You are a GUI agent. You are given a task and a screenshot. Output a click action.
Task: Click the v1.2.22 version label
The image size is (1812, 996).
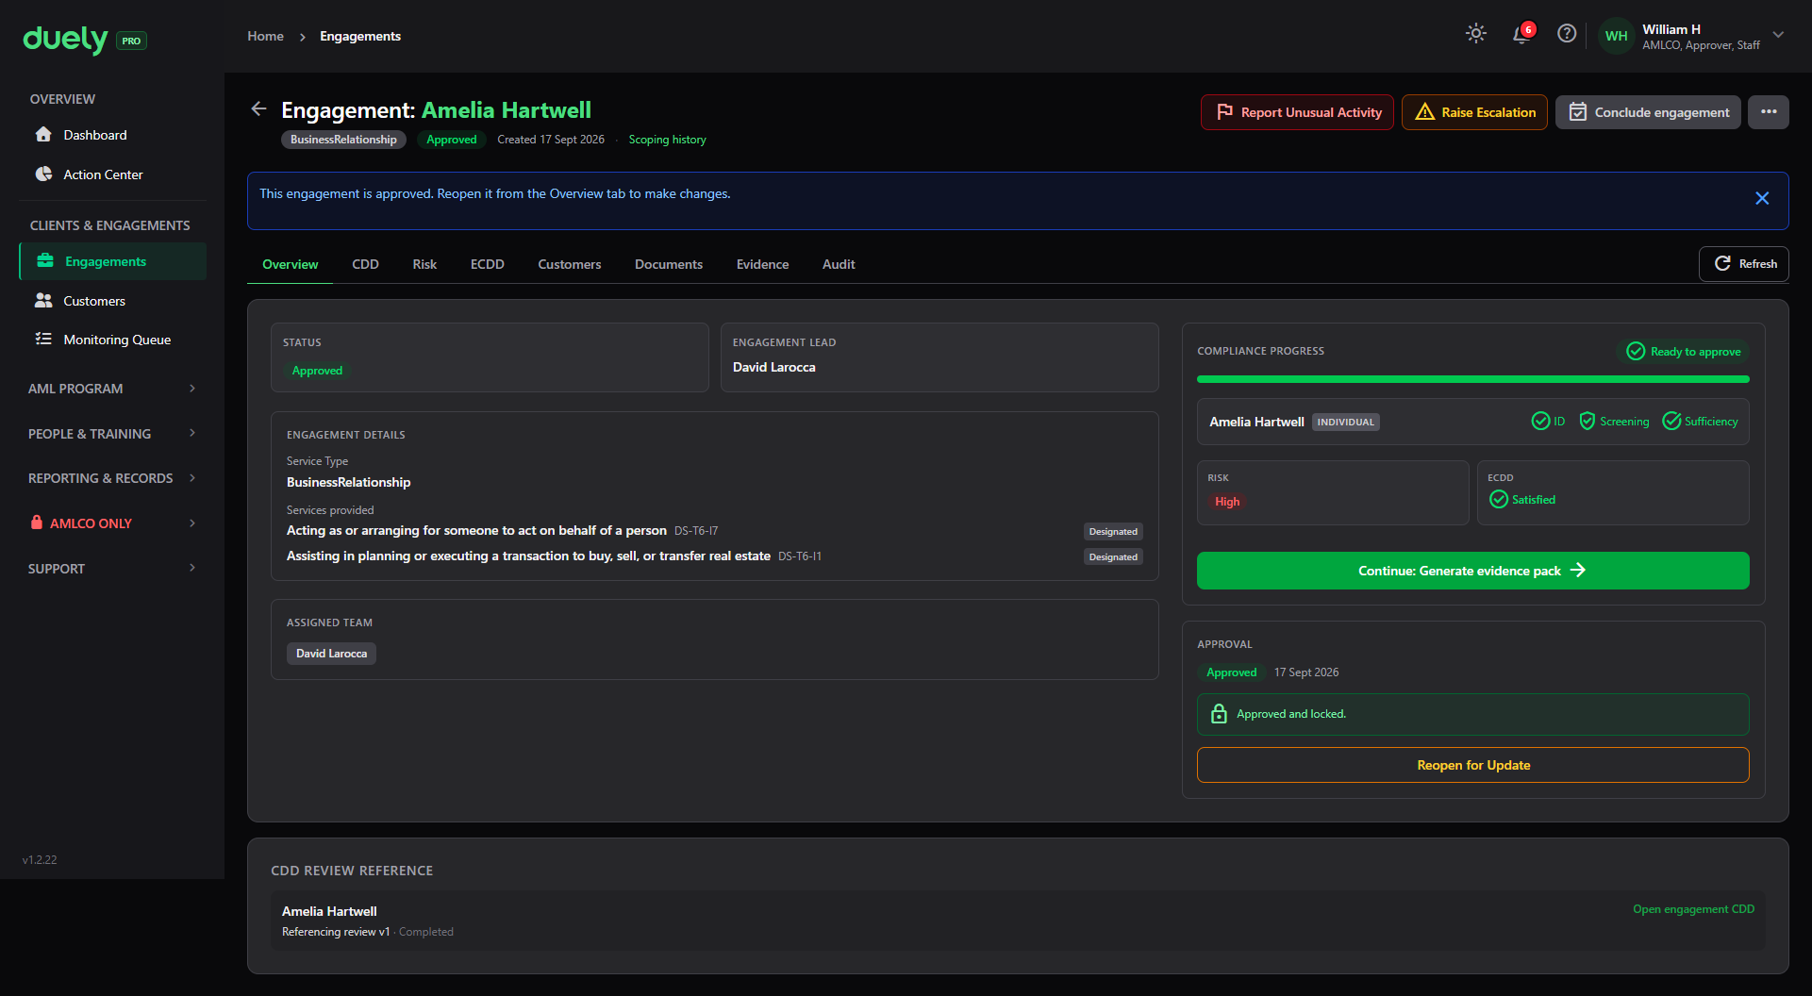coord(40,860)
